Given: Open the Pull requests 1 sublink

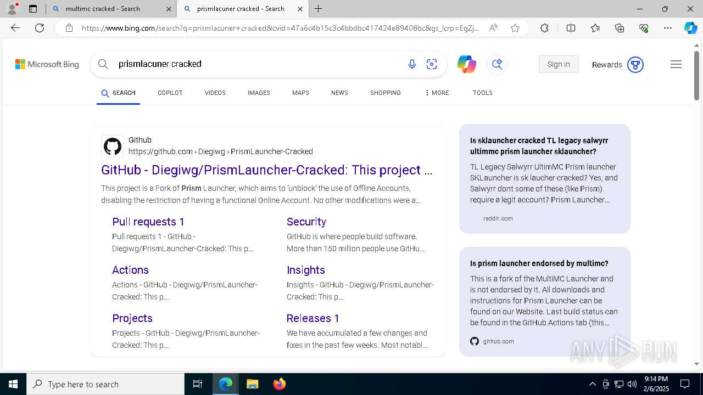Looking at the screenshot, I should [x=148, y=222].
